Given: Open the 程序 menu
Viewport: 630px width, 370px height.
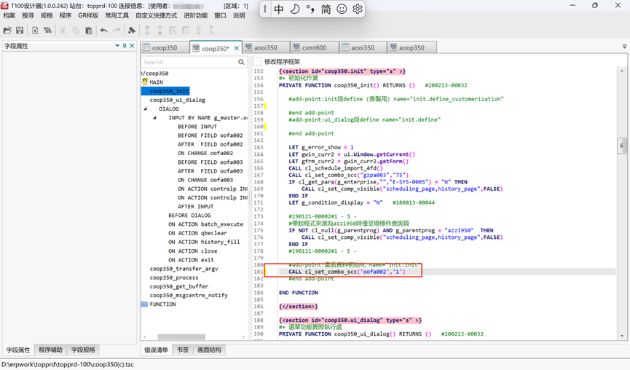Looking at the screenshot, I should pyautogui.click(x=65, y=16).
